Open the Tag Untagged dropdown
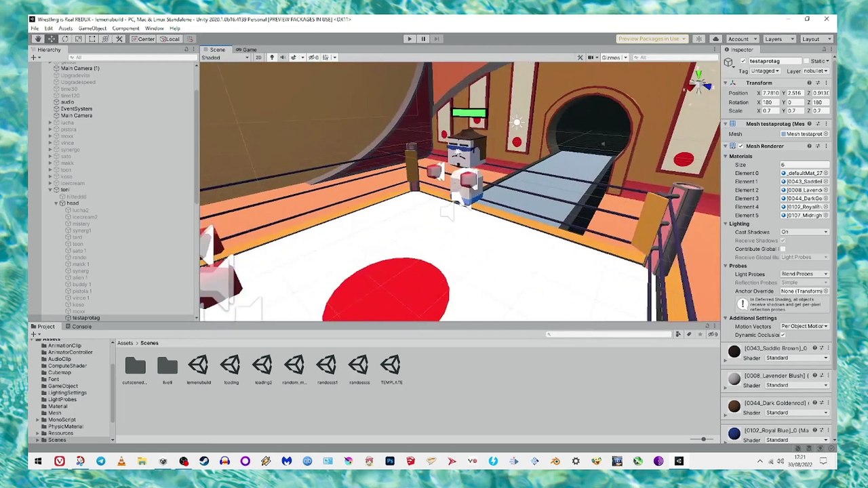 [x=766, y=71]
